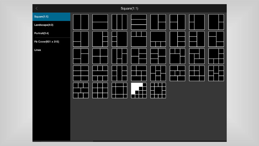259x146 pixels.
Task: Open Fb Cover(851 x 315) layouts
Action: pos(51,42)
